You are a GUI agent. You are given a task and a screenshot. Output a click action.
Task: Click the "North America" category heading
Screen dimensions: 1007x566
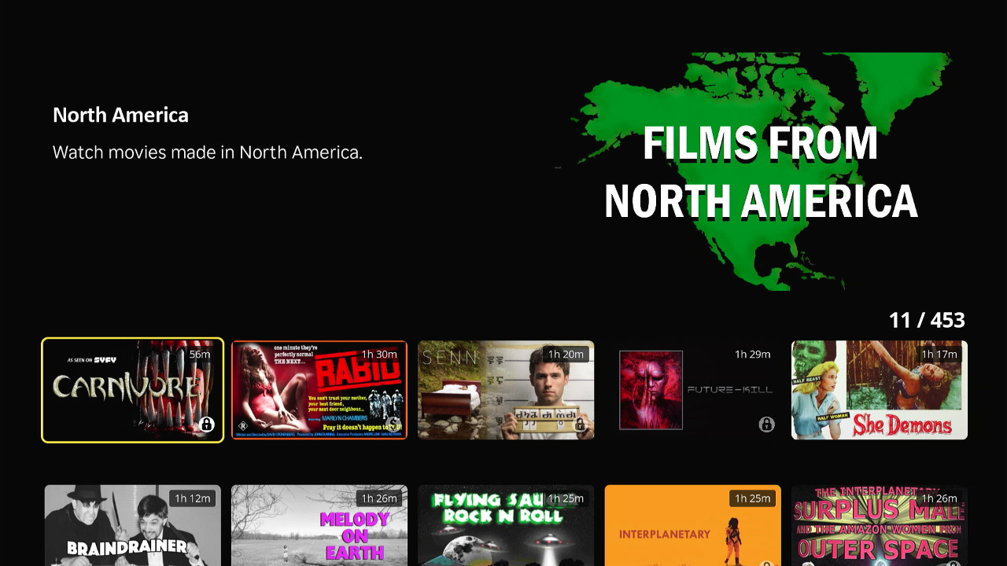point(120,115)
